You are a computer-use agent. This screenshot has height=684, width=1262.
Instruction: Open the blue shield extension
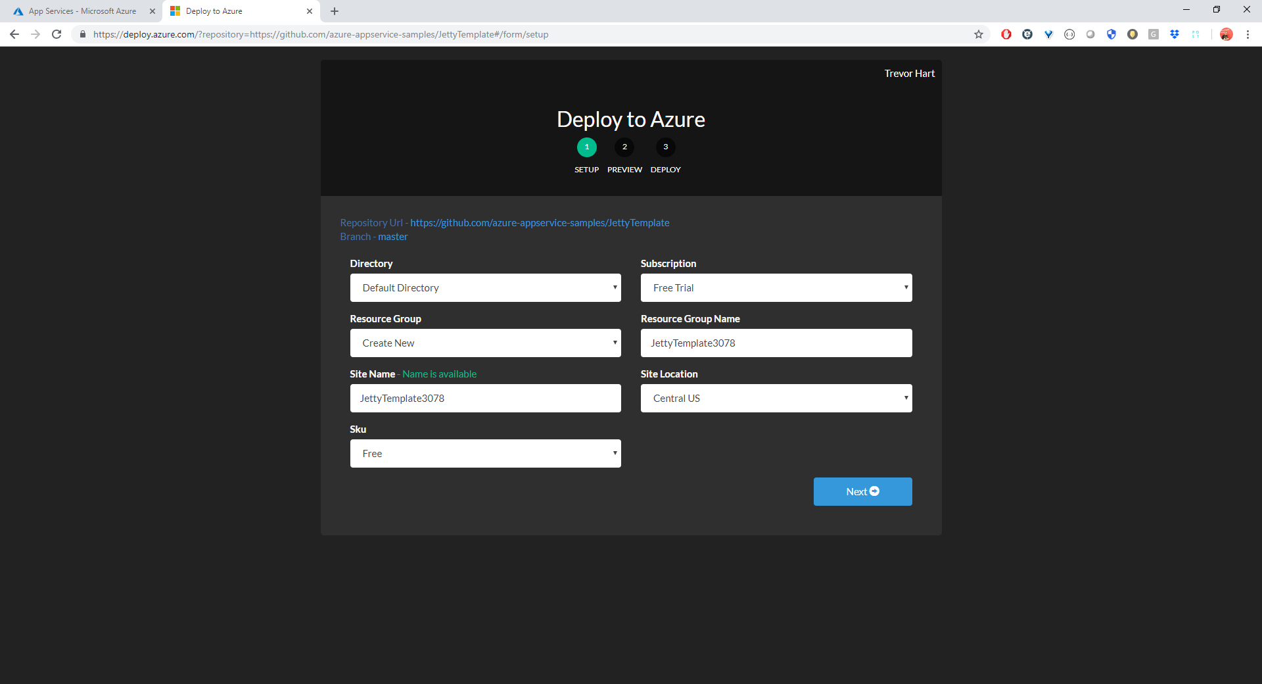coord(1111,34)
